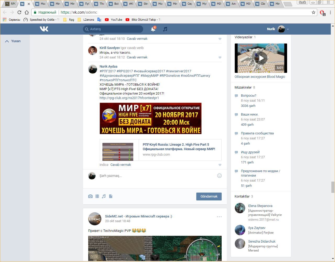Image resolution: width=335 pixels, height=262 pixels.
Task: Attach a photo using the camera icon
Action: click(x=90, y=196)
